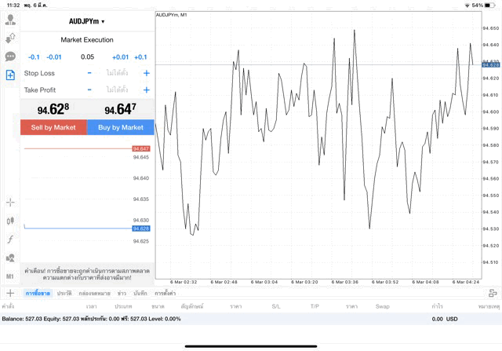This screenshot has height=351, width=502.
Task: Decrease the Take Profit value
Action: (89, 90)
